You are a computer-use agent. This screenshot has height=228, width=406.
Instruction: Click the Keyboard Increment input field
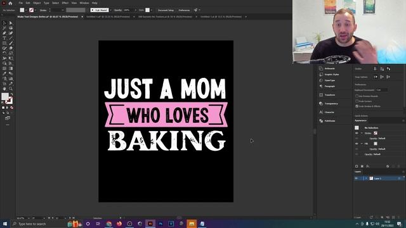pyautogui.click(x=382, y=90)
